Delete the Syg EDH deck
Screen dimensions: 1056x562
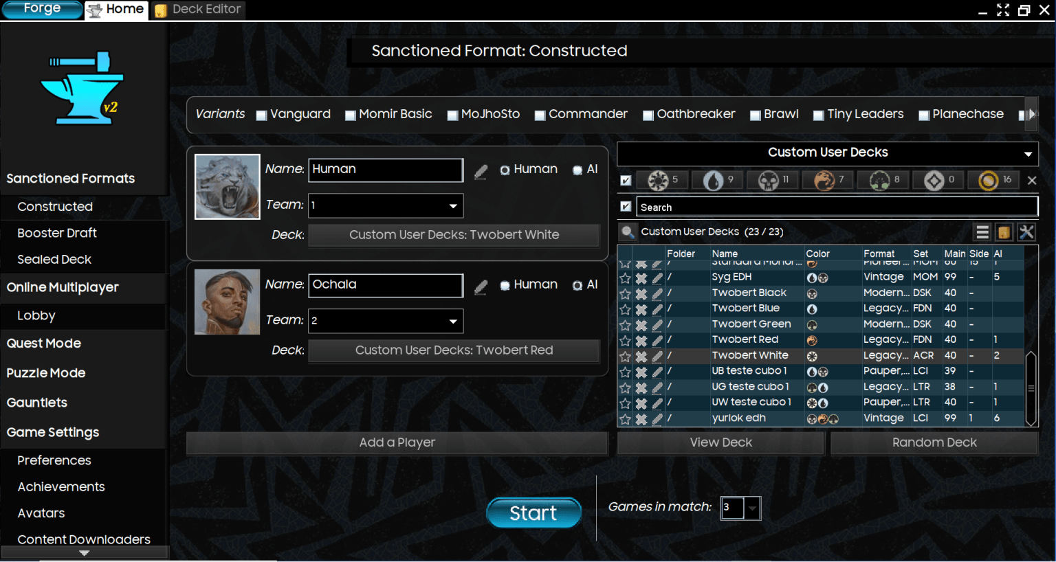click(x=641, y=278)
